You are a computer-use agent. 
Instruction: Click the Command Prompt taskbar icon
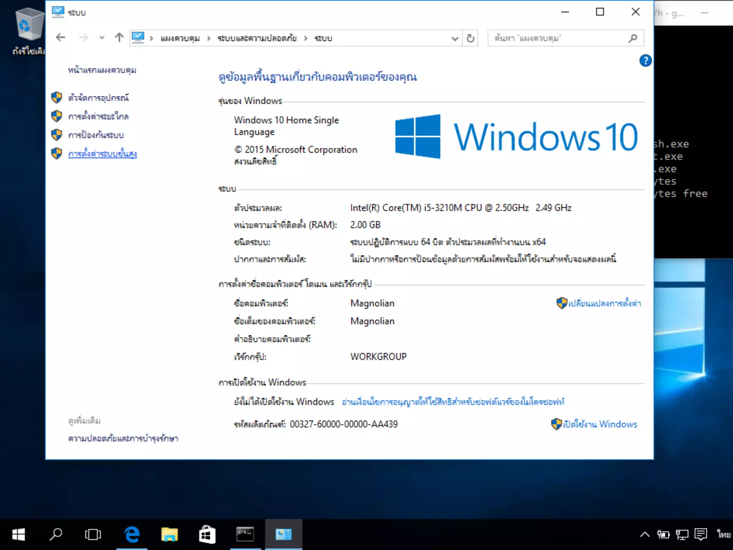coord(245,535)
